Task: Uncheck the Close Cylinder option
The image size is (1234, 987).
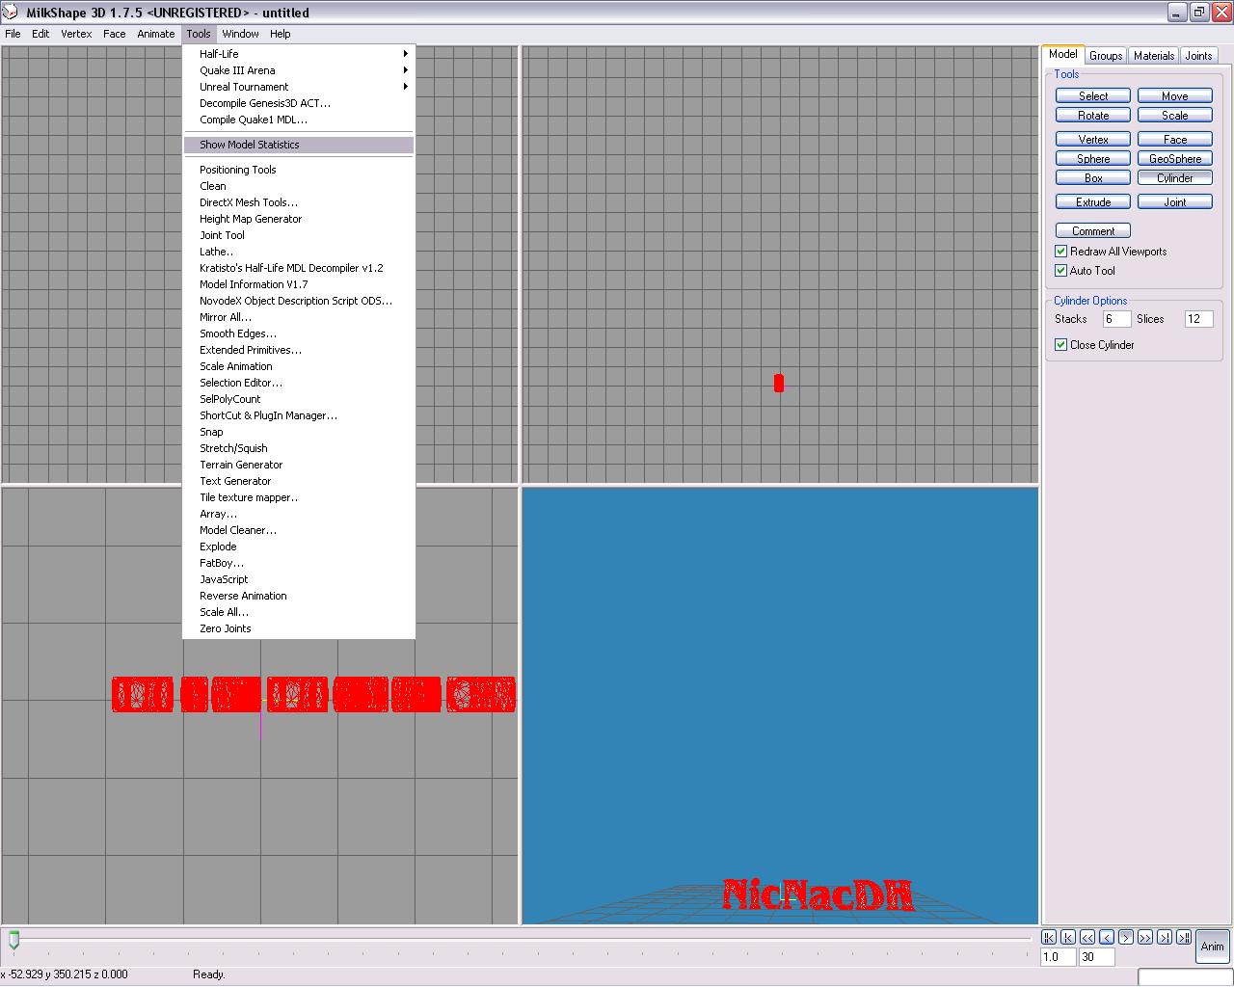Action: click(1061, 345)
